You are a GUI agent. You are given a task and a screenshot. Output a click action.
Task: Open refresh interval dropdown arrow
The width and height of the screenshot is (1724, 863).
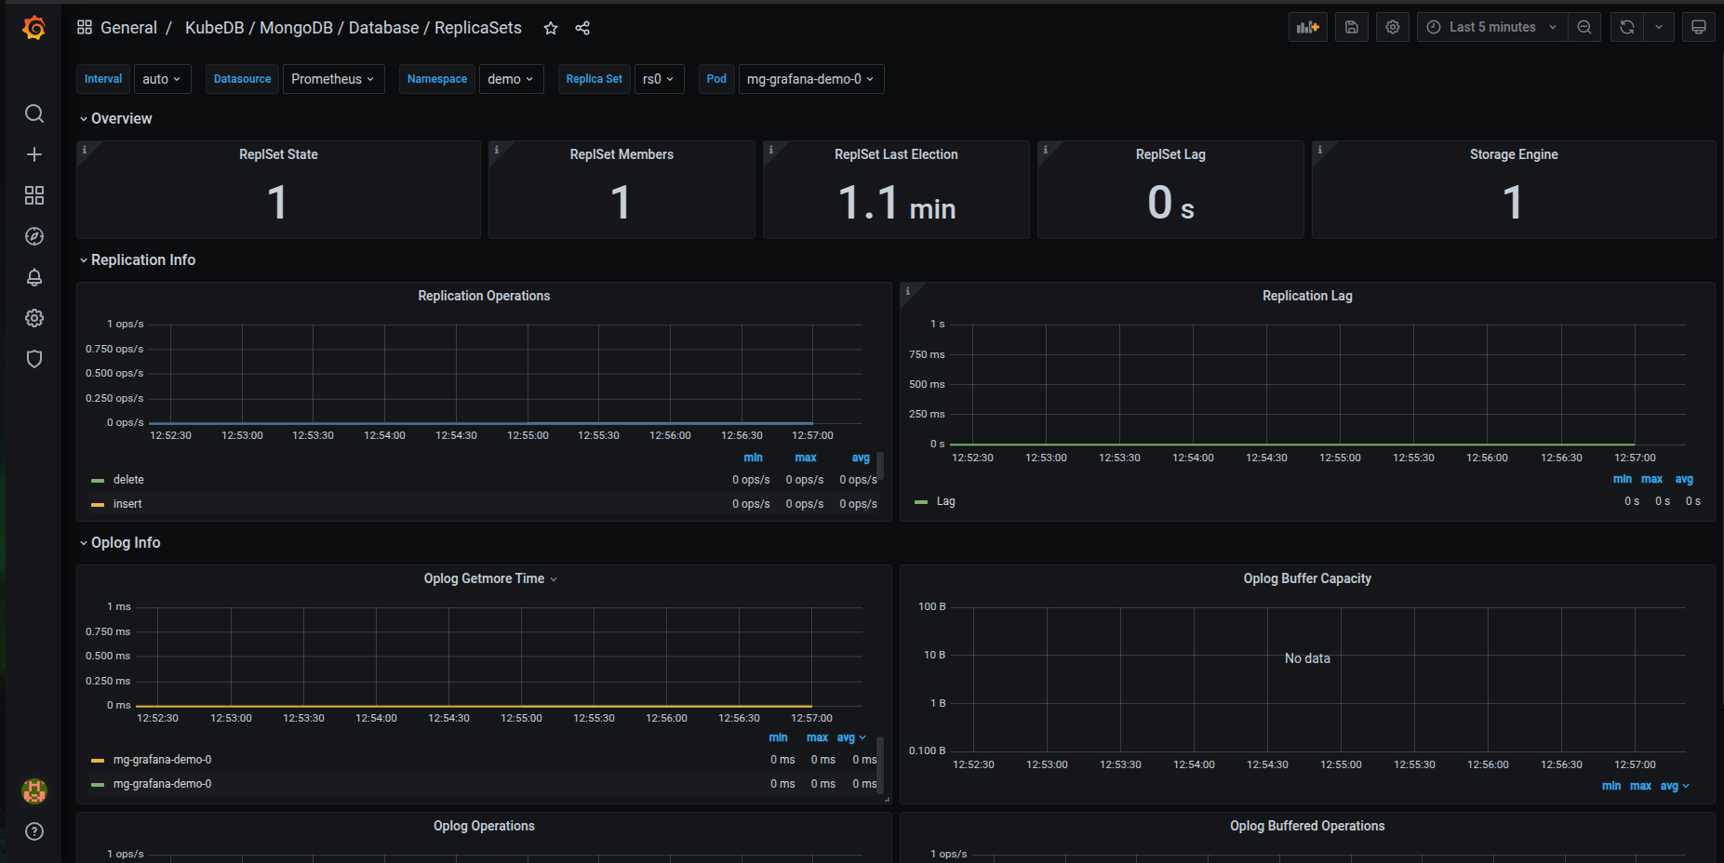click(1659, 27)
